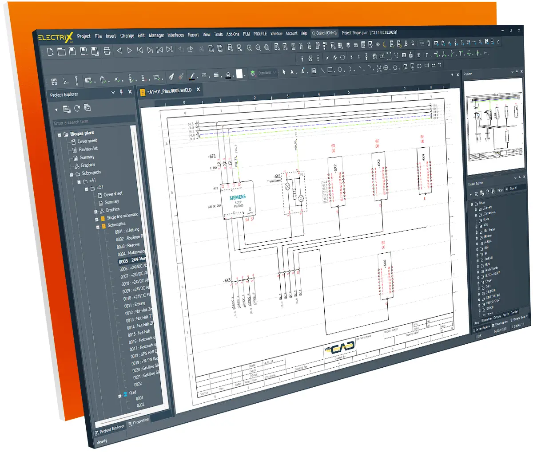Open the PLM menu
Viewport: 533px width, 452px height.
click(247, 34)
